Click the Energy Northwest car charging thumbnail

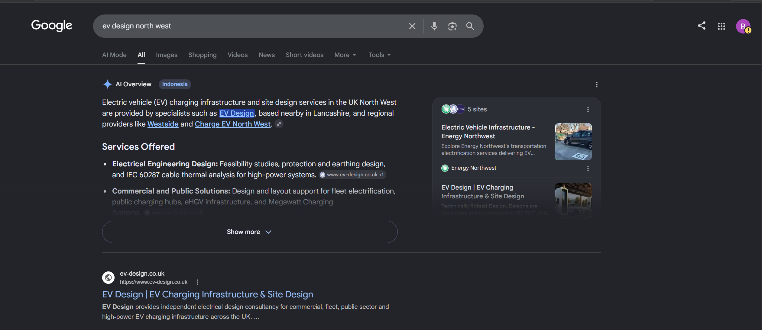(x=573, y=142)
